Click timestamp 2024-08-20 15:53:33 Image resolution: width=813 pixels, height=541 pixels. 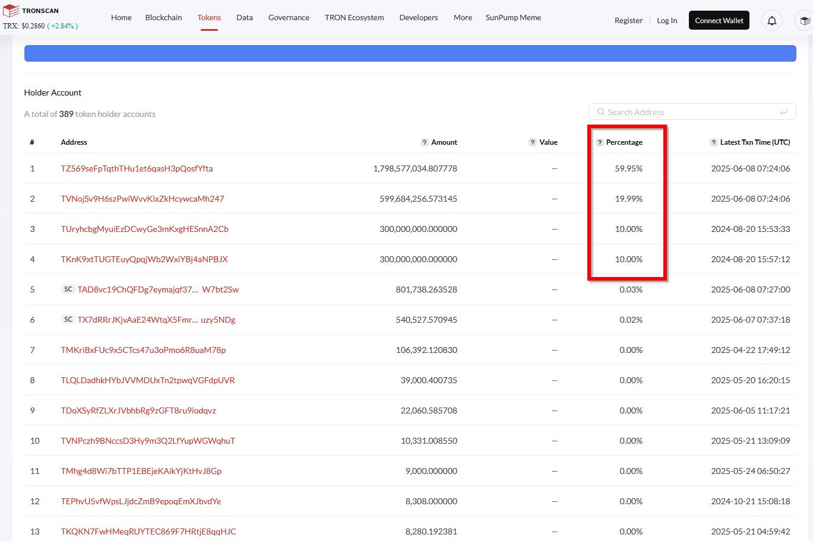pos(751,229)
